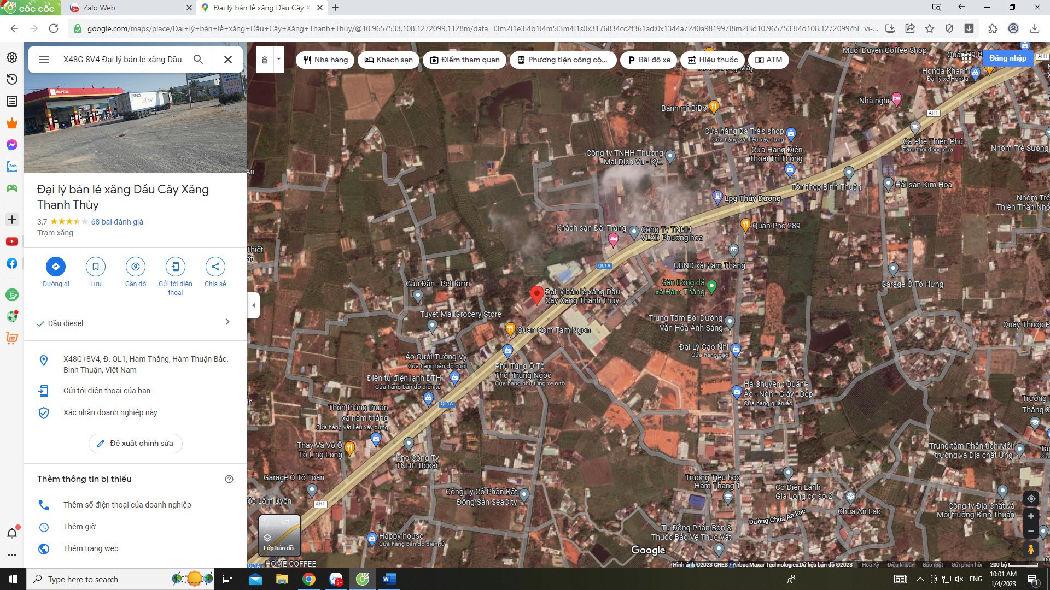The image size is (1050, 590).
Task: Sign in with the Đăng nhập button
Action: click(x=1007, y=58)
